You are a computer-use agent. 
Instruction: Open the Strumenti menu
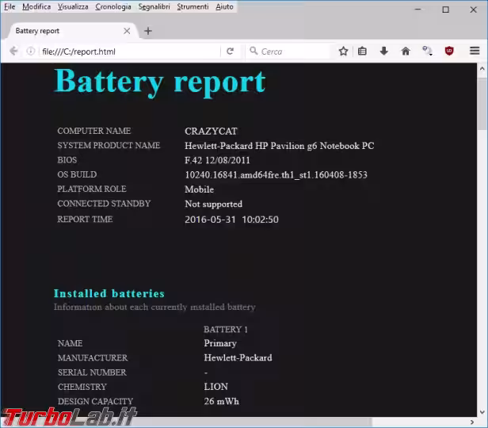193,6
